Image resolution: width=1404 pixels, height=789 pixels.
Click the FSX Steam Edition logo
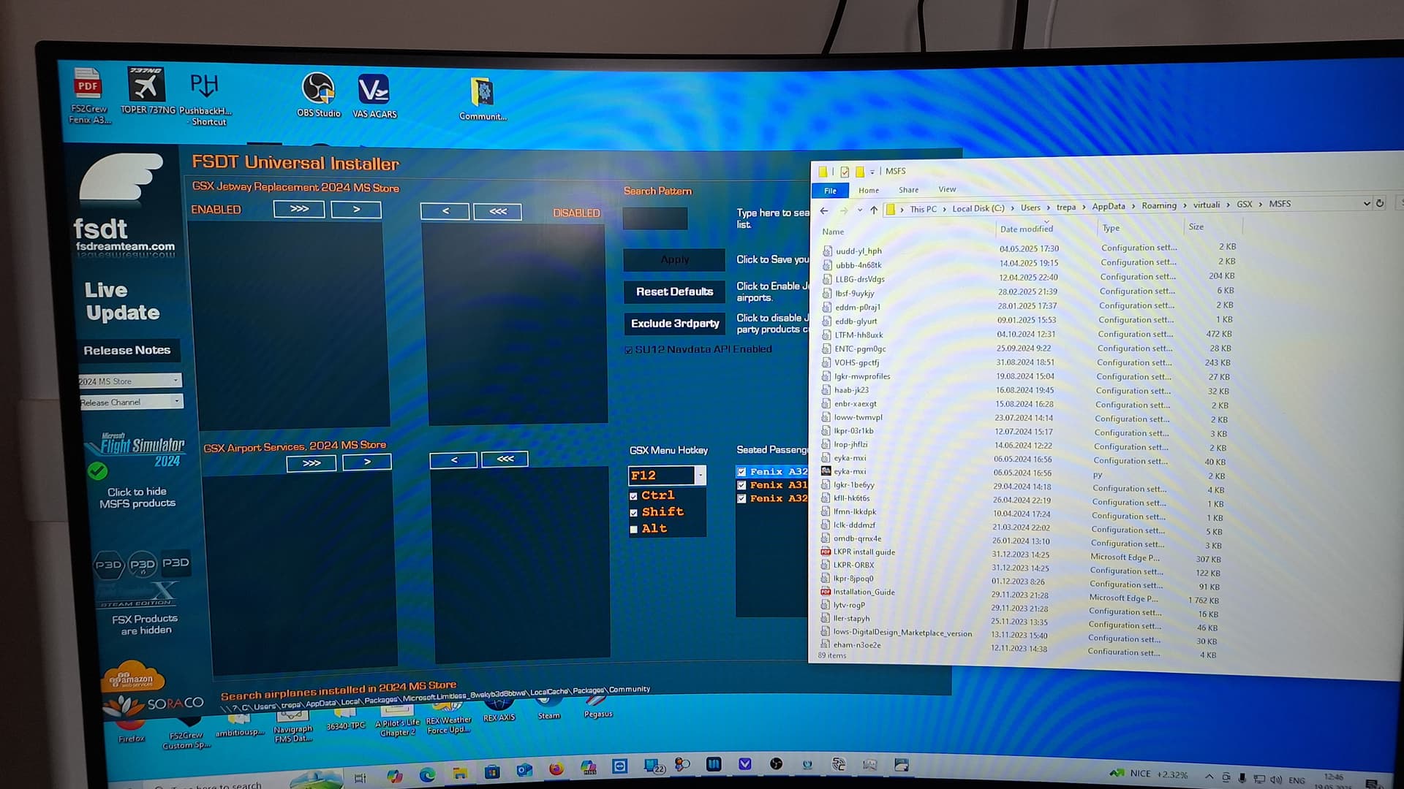click(x=139, y=593)
